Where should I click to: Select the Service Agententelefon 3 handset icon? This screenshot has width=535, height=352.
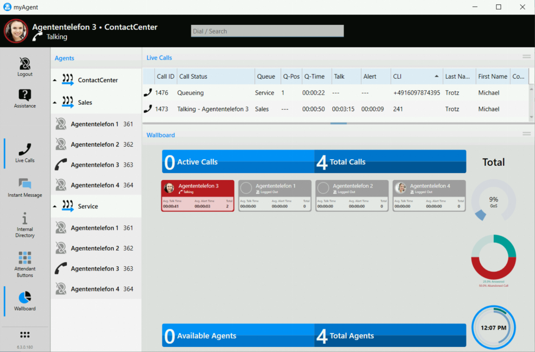(x=61, y=268)
